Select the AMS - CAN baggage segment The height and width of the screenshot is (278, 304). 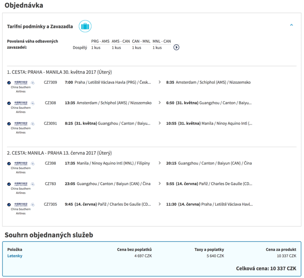pyautogui.click(x=121, y=41)
